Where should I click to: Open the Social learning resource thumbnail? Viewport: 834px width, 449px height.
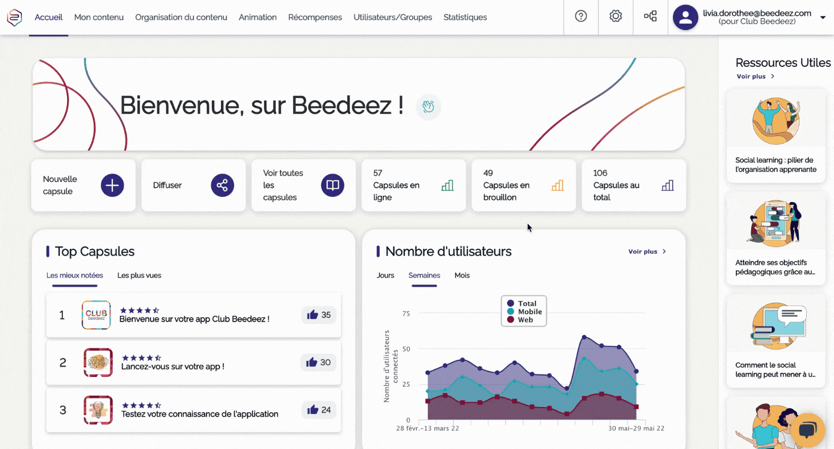pos(776,121)
